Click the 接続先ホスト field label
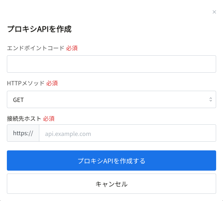This screenshot has height=201, width=223. tap(24, 119)
